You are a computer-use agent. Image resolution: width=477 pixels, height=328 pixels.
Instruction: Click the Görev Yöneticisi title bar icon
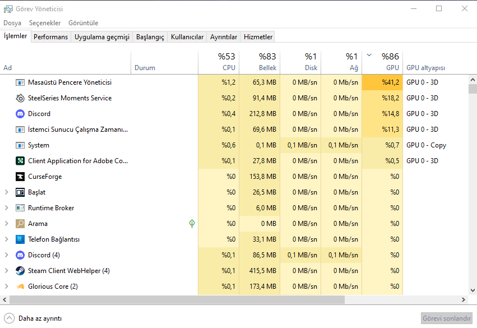8,9
